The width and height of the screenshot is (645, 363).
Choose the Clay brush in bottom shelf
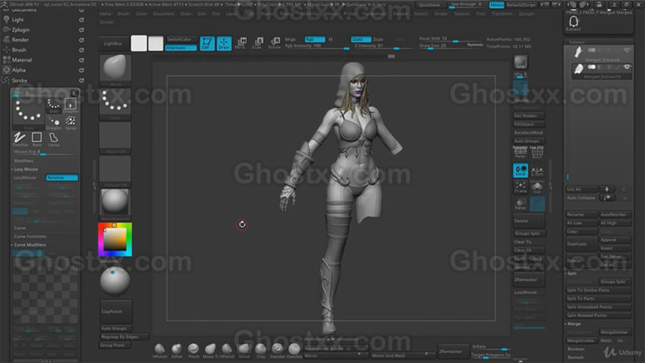261,351
